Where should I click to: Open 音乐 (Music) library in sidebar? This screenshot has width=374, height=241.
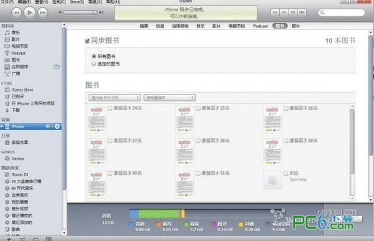point(16,32)
